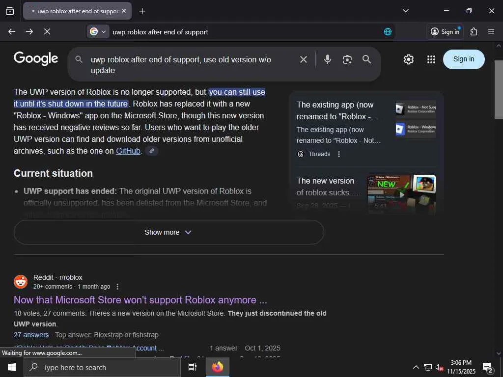Click the 'Current situation' heading
This screenshot has width=503, height=377.
53,173
